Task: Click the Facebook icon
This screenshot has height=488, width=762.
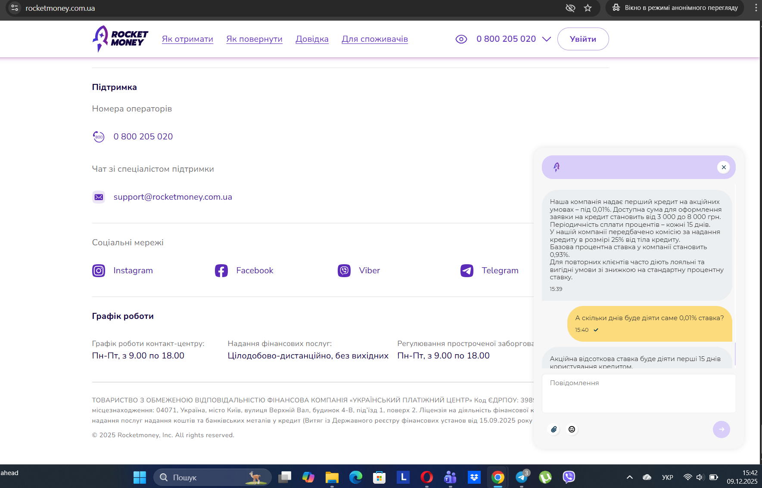Action: [x=221, y=271]
